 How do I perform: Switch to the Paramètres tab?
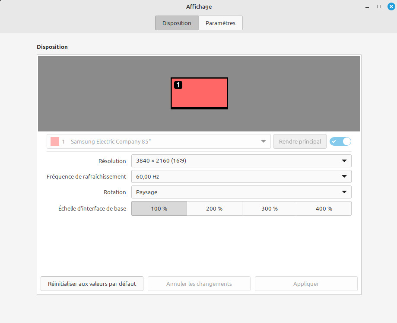pyautogui.click(x=220, y=23)
